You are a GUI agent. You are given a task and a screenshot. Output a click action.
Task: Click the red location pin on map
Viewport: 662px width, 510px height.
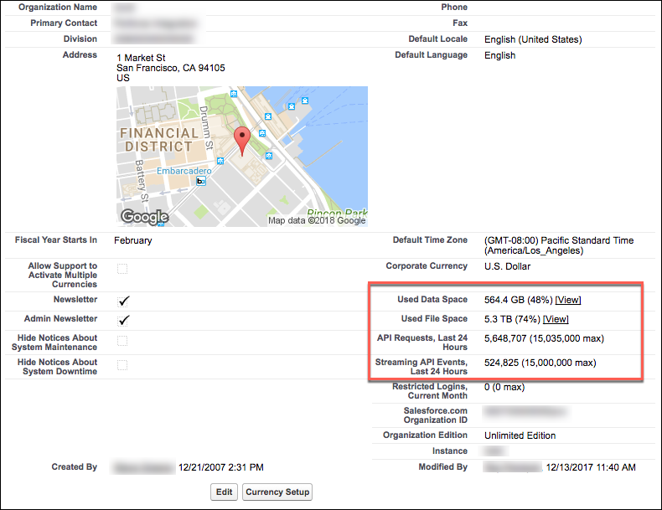tap(242, 141)
